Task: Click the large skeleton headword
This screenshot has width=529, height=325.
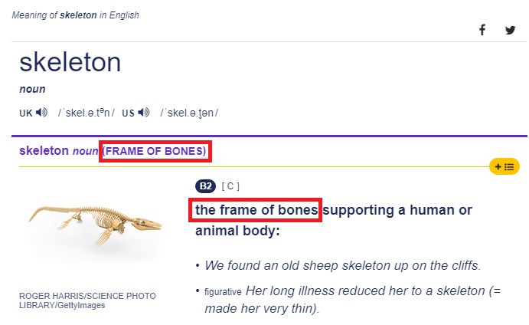Action: point(70,62)
